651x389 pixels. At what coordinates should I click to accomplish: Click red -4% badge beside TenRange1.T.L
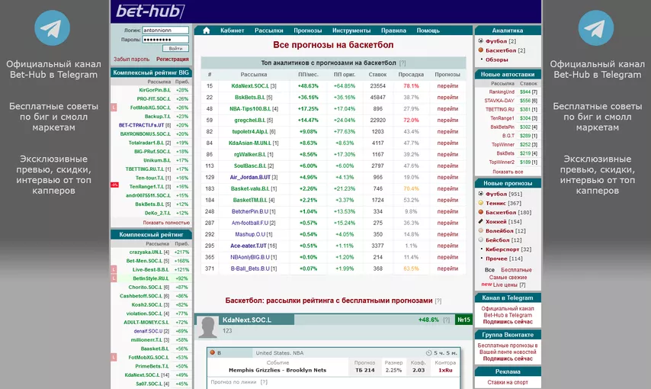pos(114,185)
